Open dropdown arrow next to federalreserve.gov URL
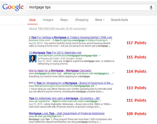 [96, 86]
